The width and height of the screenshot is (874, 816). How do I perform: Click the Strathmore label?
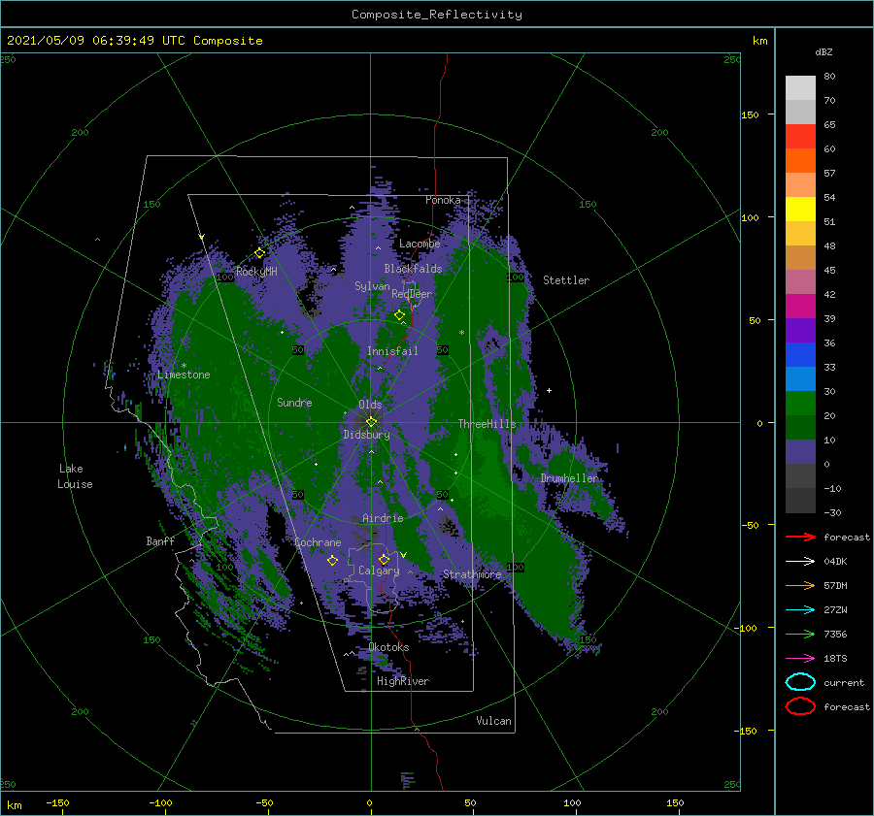click(x=472, y=574)
